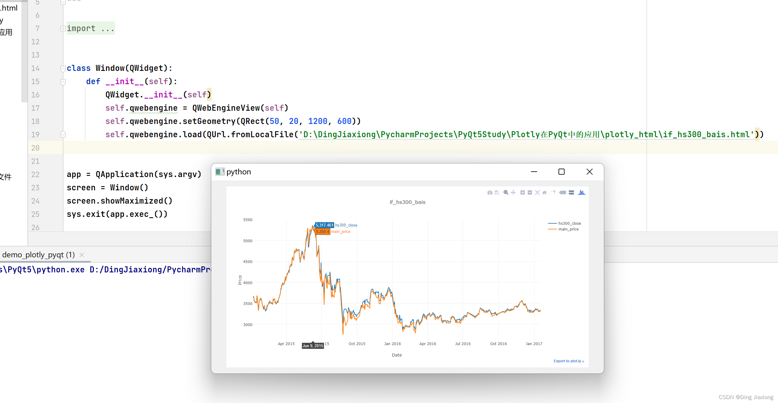Enable compare data on hover mode

point(571,192)
